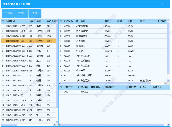Click the 挂账单位 column header
Image resolution: width=172 pixels, height=127 pixels.
(x=109, y=87)
